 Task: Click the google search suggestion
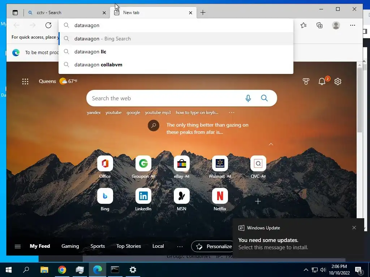[x=133, y=113]
